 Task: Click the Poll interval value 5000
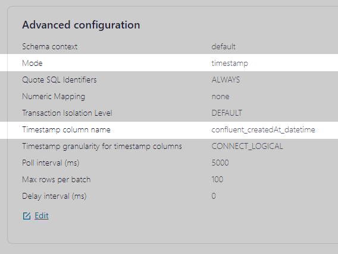[x=220, y=163]
